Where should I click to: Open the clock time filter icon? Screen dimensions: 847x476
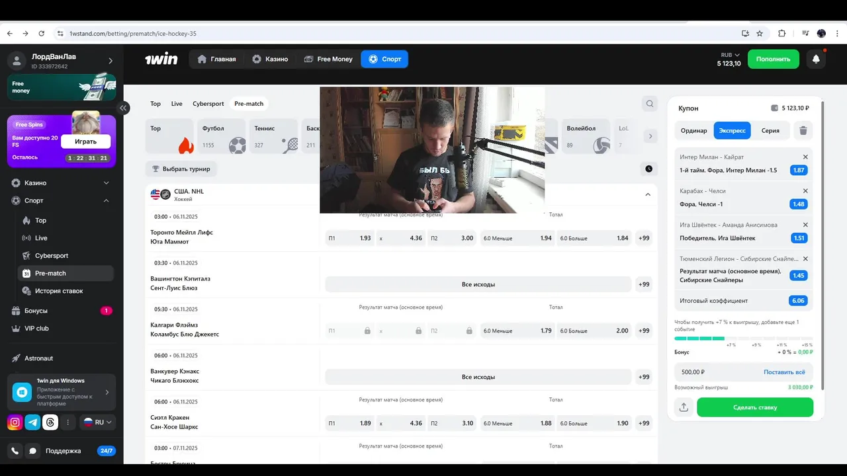tap(649, 169)
